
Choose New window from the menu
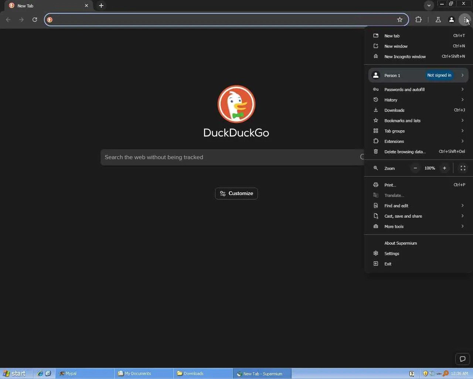click(x=418, y=46)
